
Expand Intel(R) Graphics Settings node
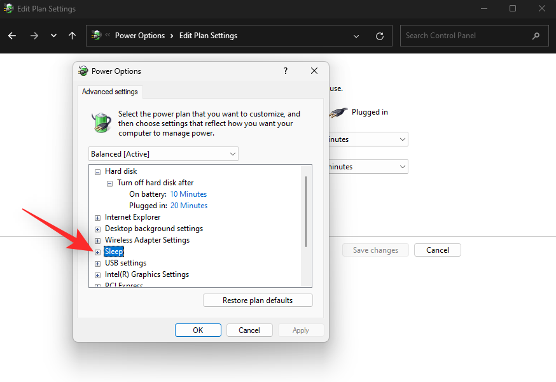point(97,275)
